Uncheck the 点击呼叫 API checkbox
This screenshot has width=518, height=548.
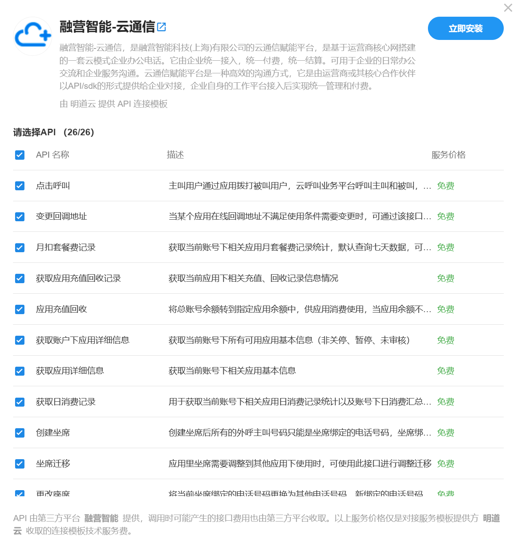[x=20, y=186]
